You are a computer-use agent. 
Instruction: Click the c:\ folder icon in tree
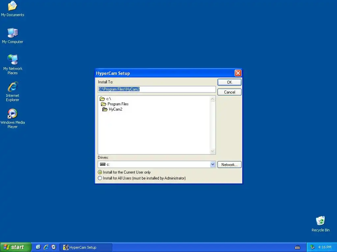(x=102, y=99)
